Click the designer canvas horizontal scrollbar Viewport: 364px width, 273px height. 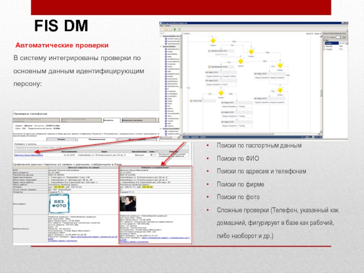[252, 134]
